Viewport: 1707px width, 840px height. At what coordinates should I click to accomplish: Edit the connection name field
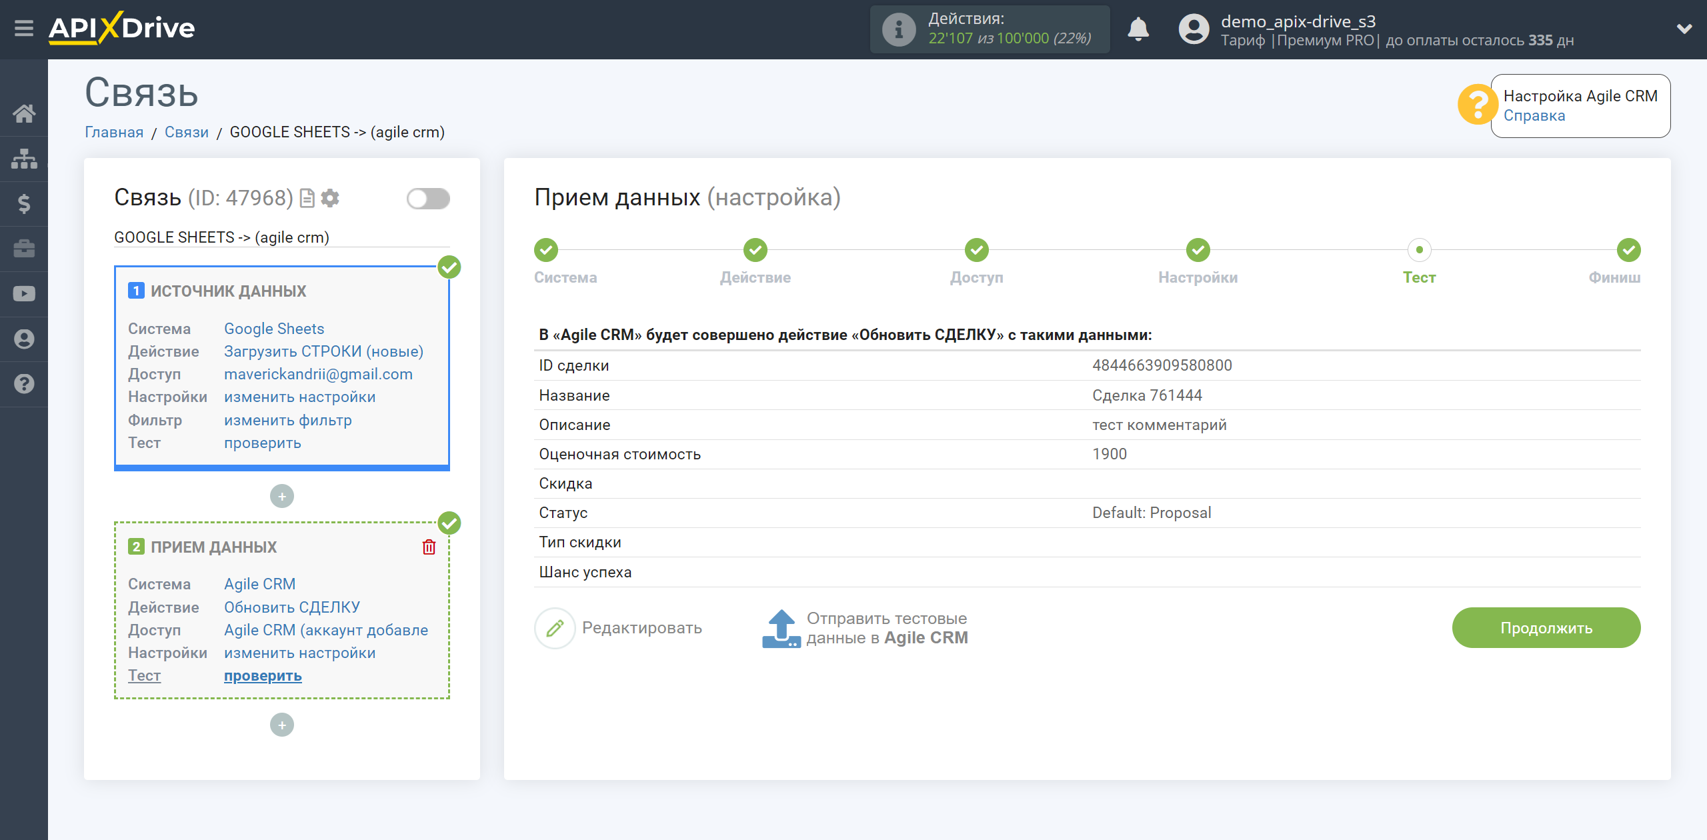pos(281,237)
